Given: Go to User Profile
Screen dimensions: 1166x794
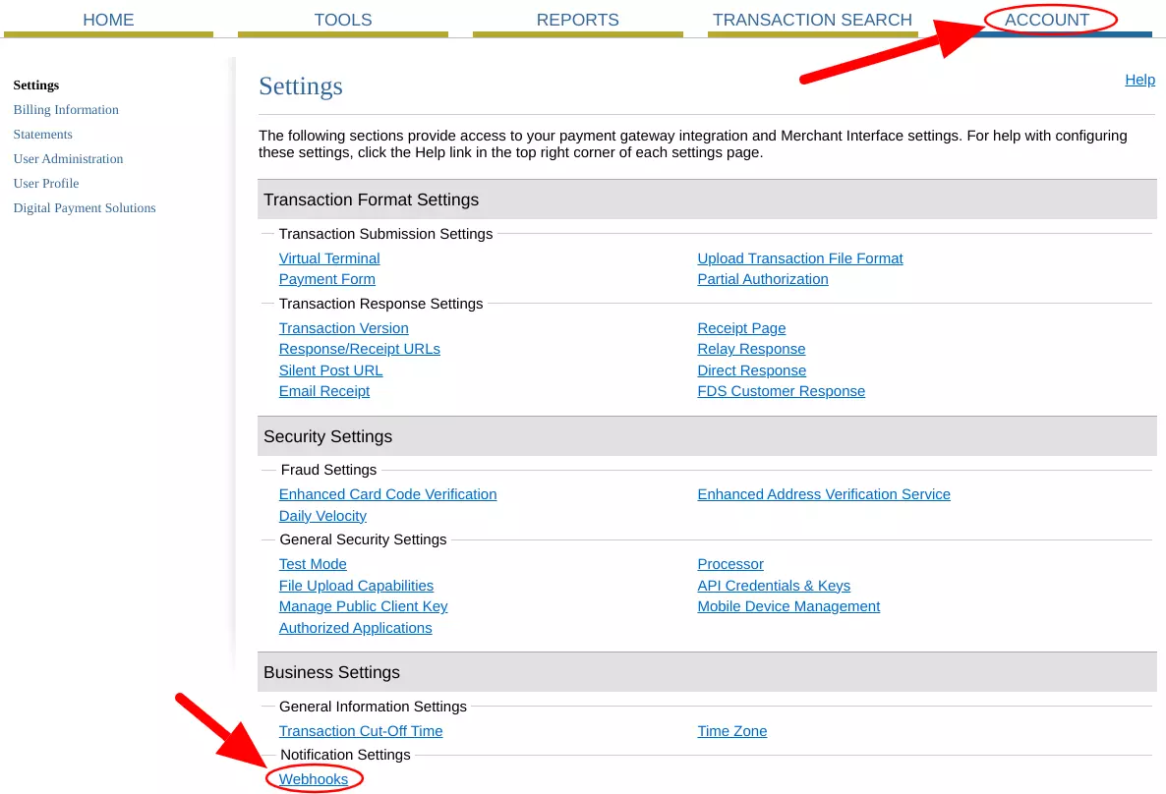Looking at the screenshot, I should [x=45, y=183].
